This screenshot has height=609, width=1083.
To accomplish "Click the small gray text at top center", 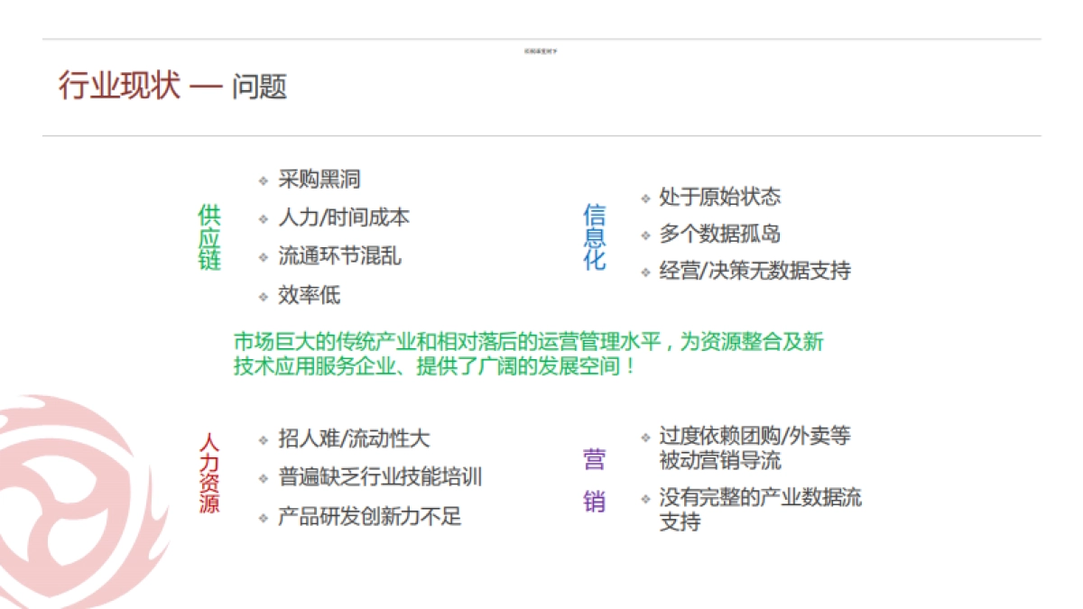I will (x=542, y=51).
